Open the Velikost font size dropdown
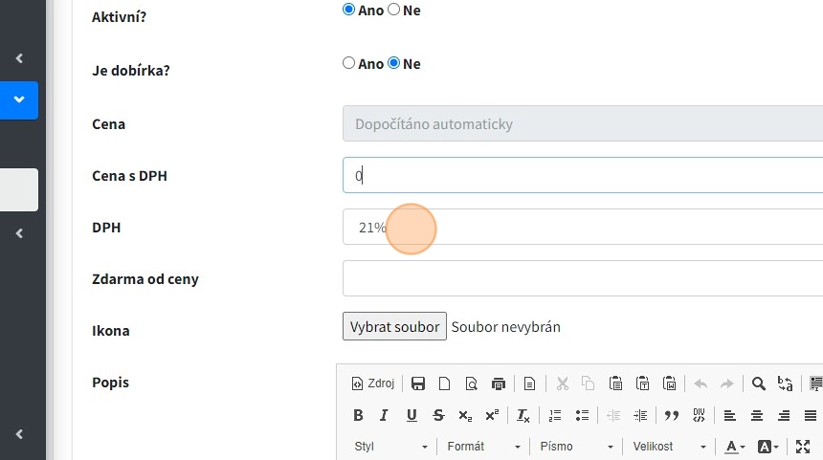 point(669,447)
